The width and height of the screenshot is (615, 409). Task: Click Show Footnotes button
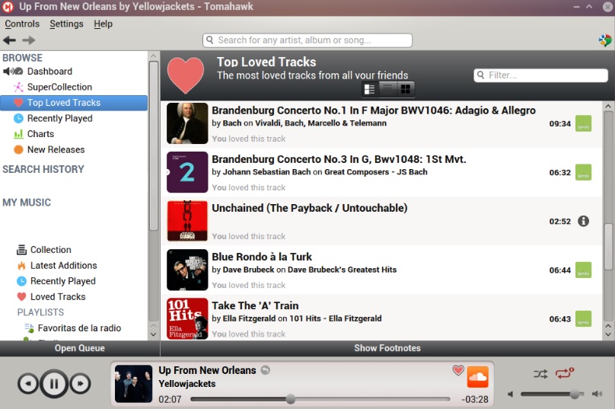click(x=387, y=348)
